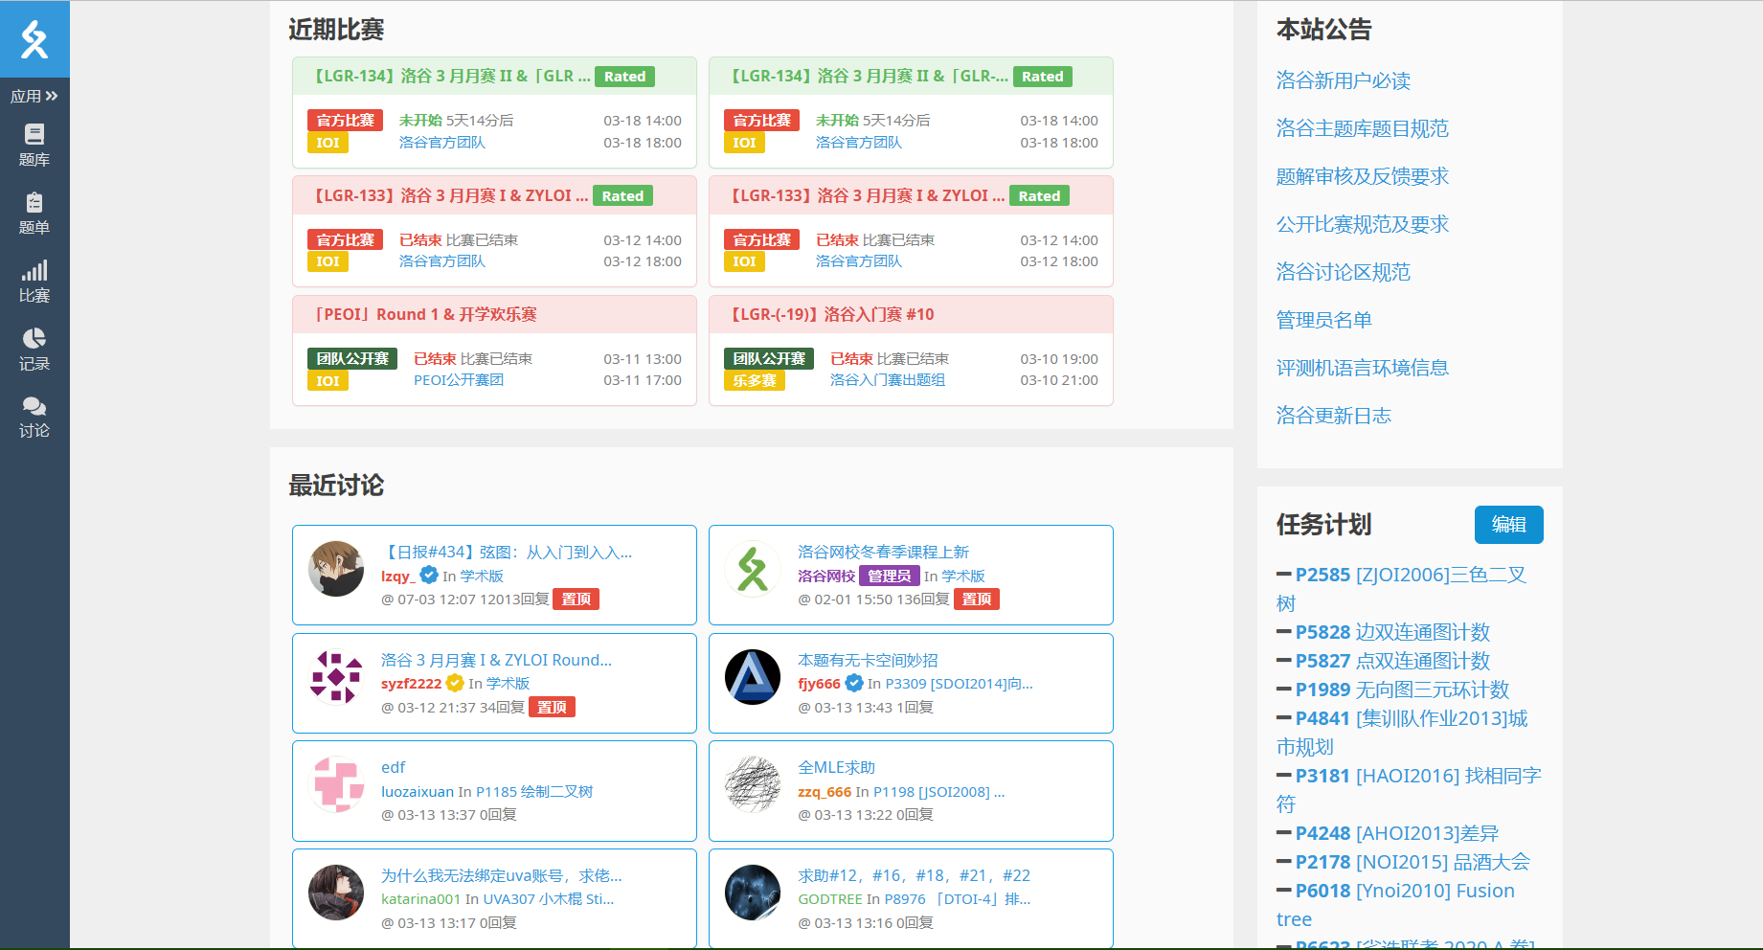Screen dimensions: 1763x950
Task: Click 洛谷网校 green logo avatar
Action: click(753, 569)
